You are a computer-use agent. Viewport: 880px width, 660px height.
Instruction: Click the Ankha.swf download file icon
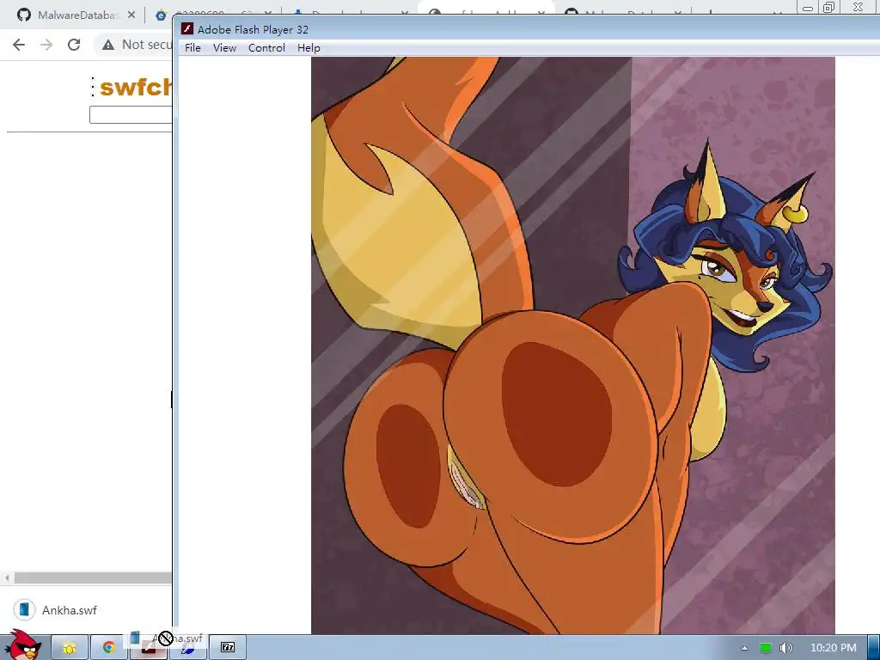pyautogui.click(x=24, y=609)
